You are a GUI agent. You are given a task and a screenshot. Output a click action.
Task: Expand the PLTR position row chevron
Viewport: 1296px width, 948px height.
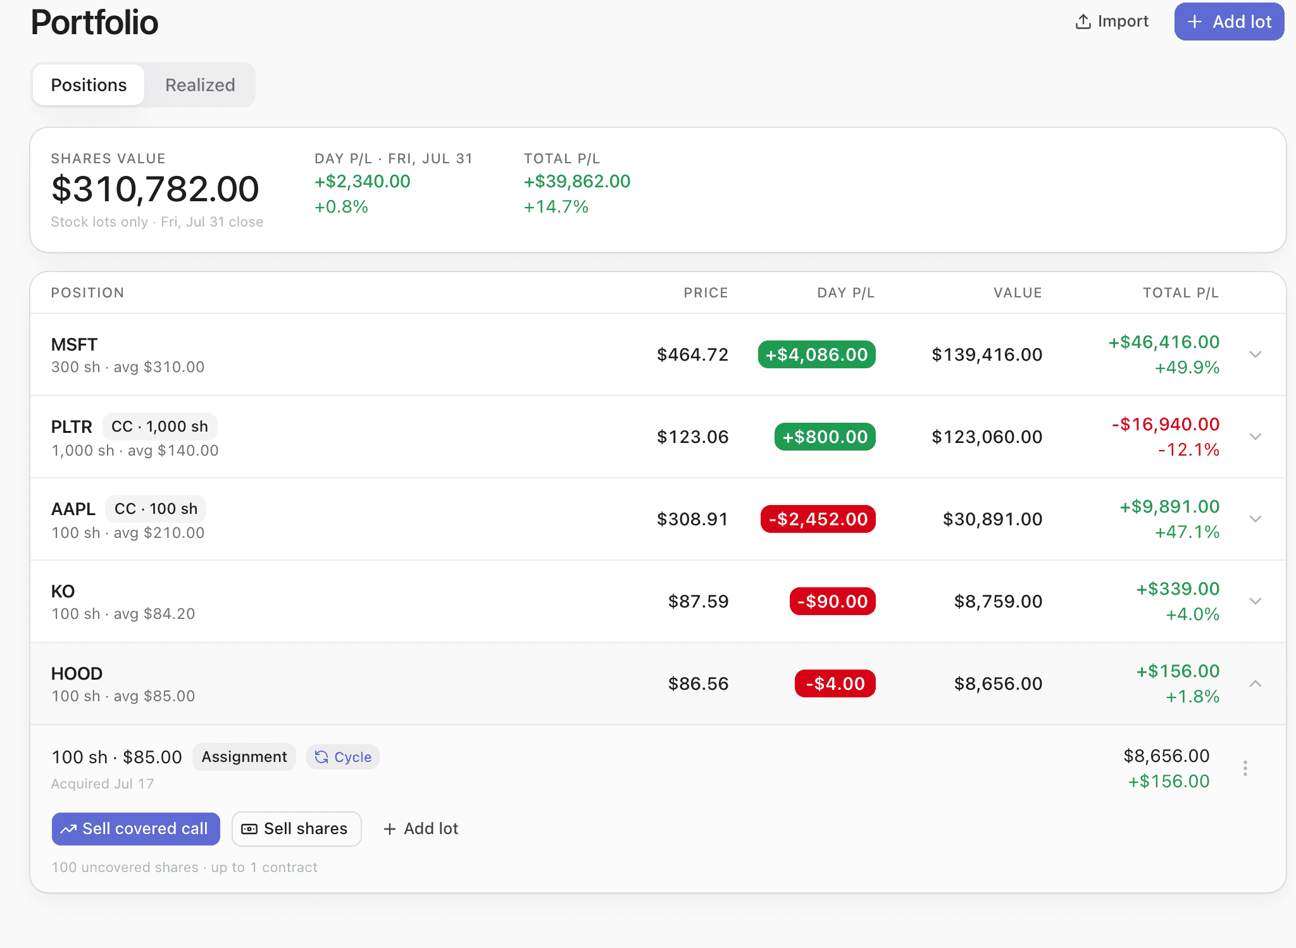[1255, 437]
